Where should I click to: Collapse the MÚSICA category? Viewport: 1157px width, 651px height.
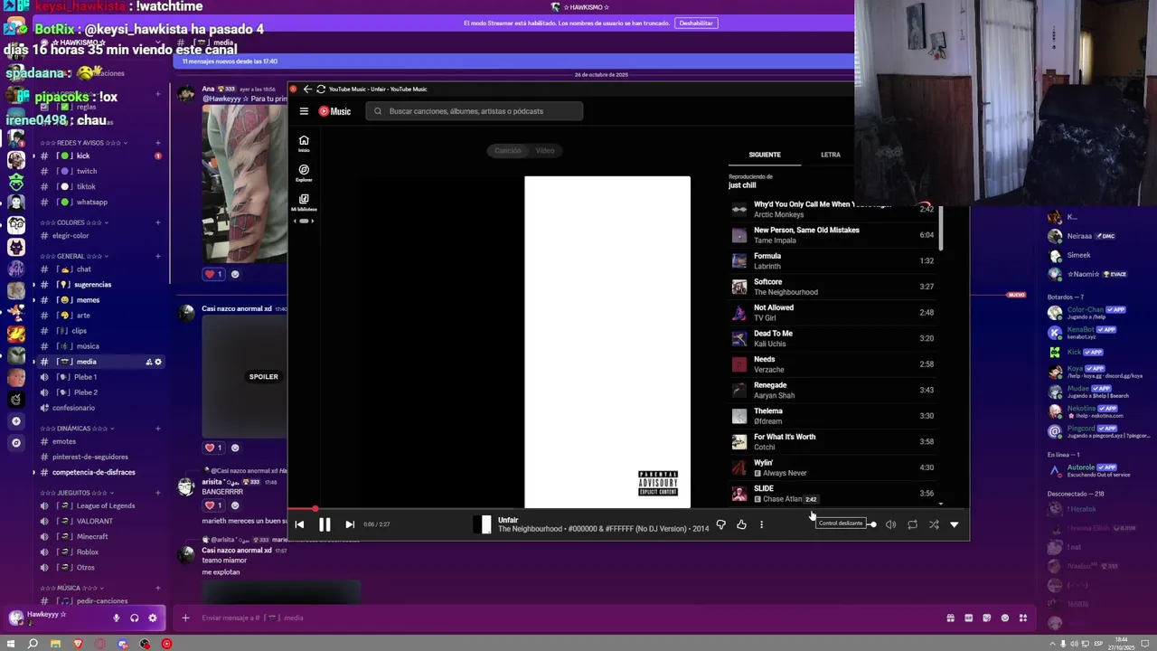point(73,588)
